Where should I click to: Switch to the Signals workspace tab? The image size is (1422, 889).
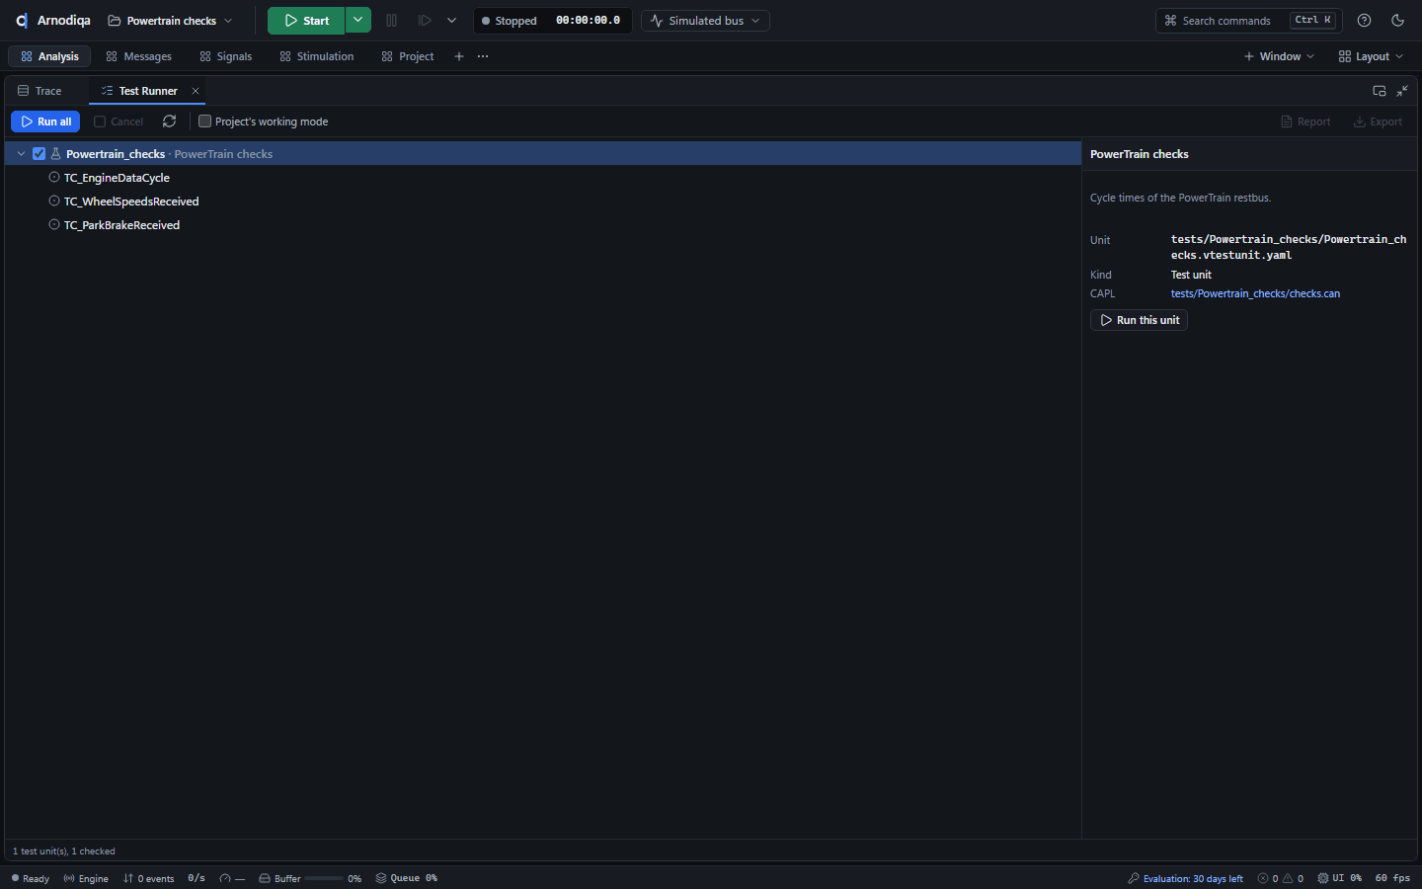(x=225, y=56)
